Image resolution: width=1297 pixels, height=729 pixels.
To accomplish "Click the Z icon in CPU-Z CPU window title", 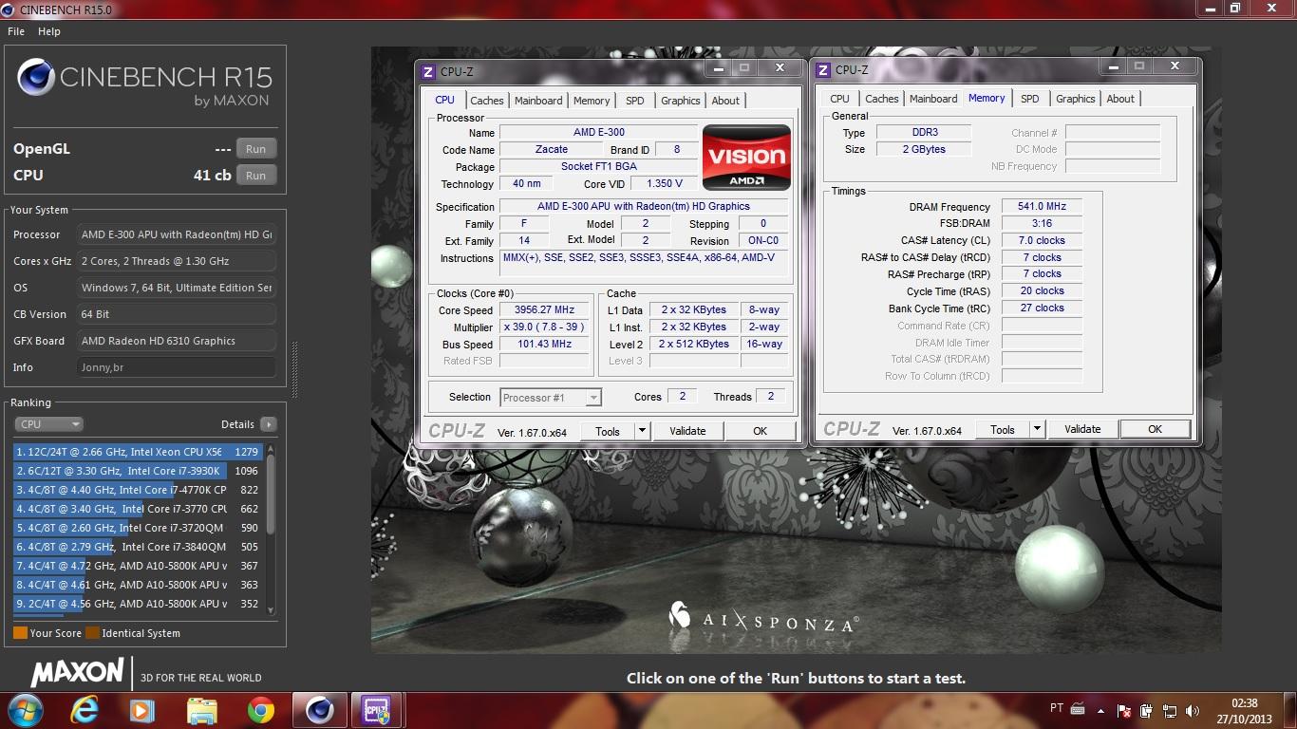I will [428, 71].
